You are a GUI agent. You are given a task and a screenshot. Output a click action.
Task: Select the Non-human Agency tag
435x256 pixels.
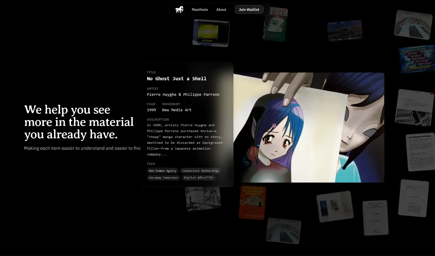point(162,171)
